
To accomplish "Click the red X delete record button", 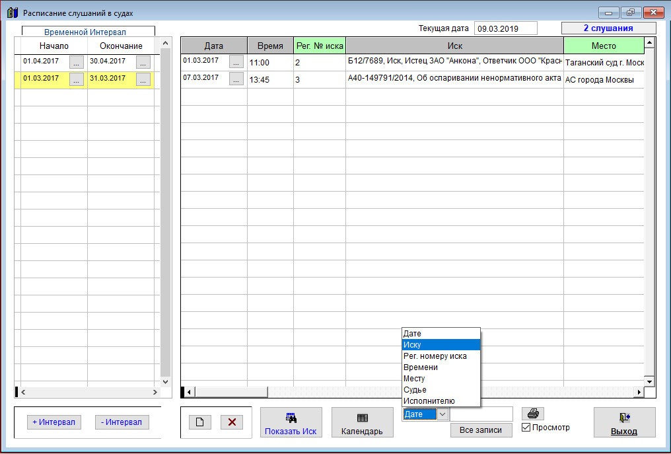I will [232, 422].
